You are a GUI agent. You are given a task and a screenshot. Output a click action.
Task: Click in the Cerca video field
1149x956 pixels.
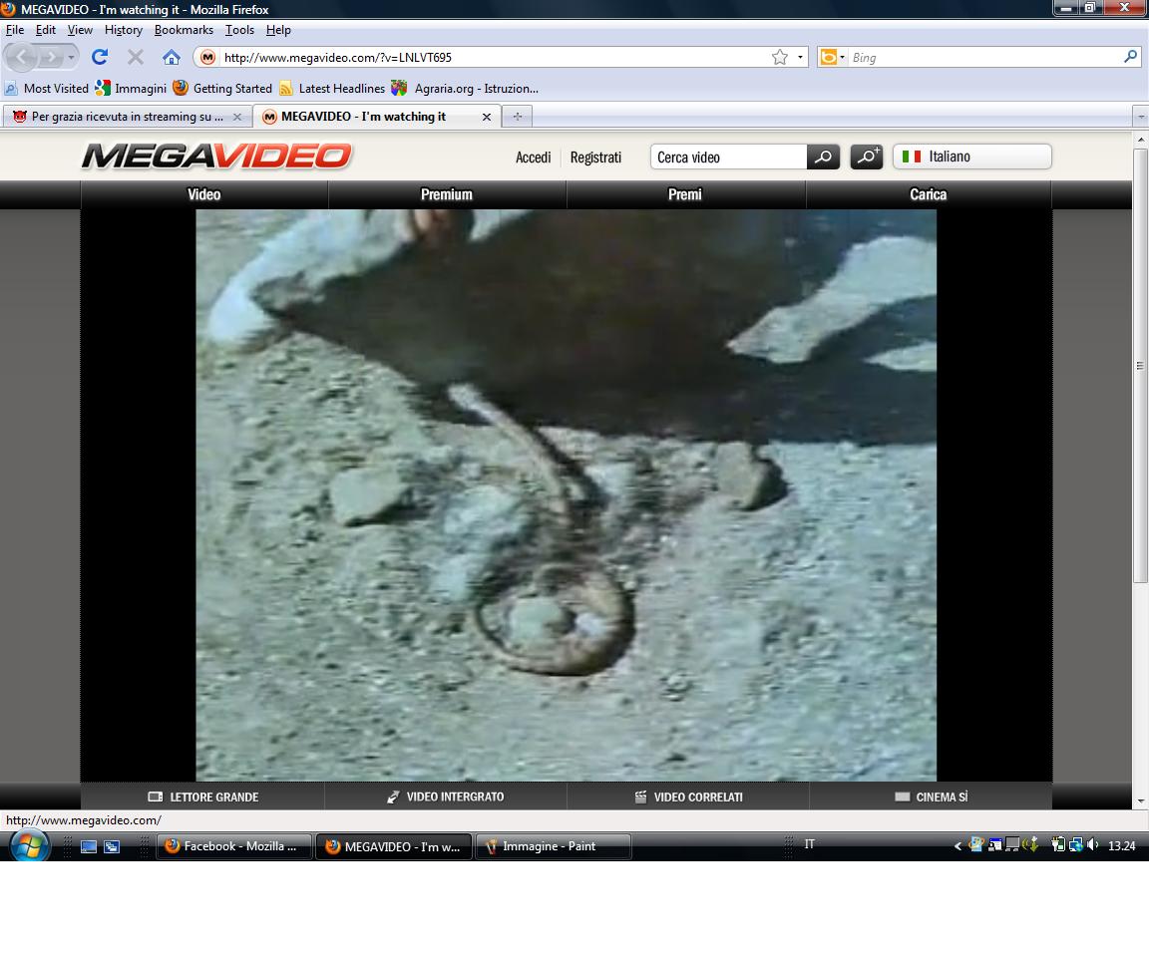[728, 158]
